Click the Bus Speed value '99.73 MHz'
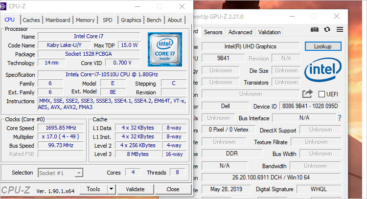 pos(61,145)
